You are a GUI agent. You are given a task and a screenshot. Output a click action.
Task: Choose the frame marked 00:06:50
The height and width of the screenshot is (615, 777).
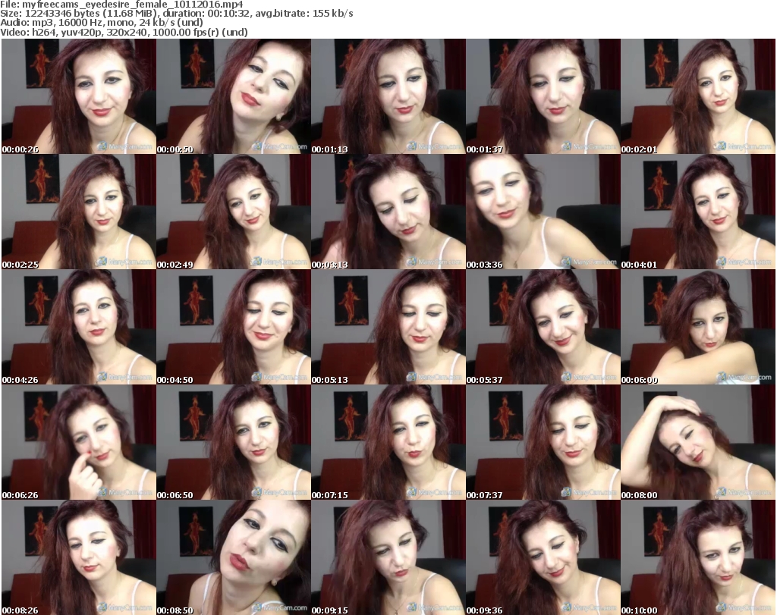[x=234, y=442]
